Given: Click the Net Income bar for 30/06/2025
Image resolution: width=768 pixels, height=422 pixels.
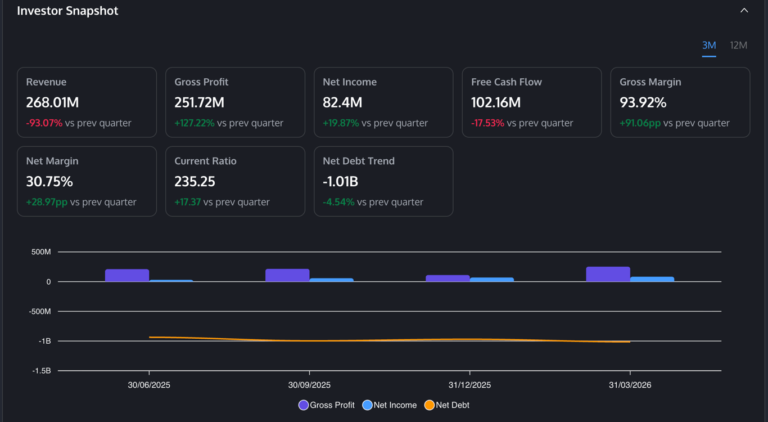Looking at the screenshot, I should click(171, 280).
